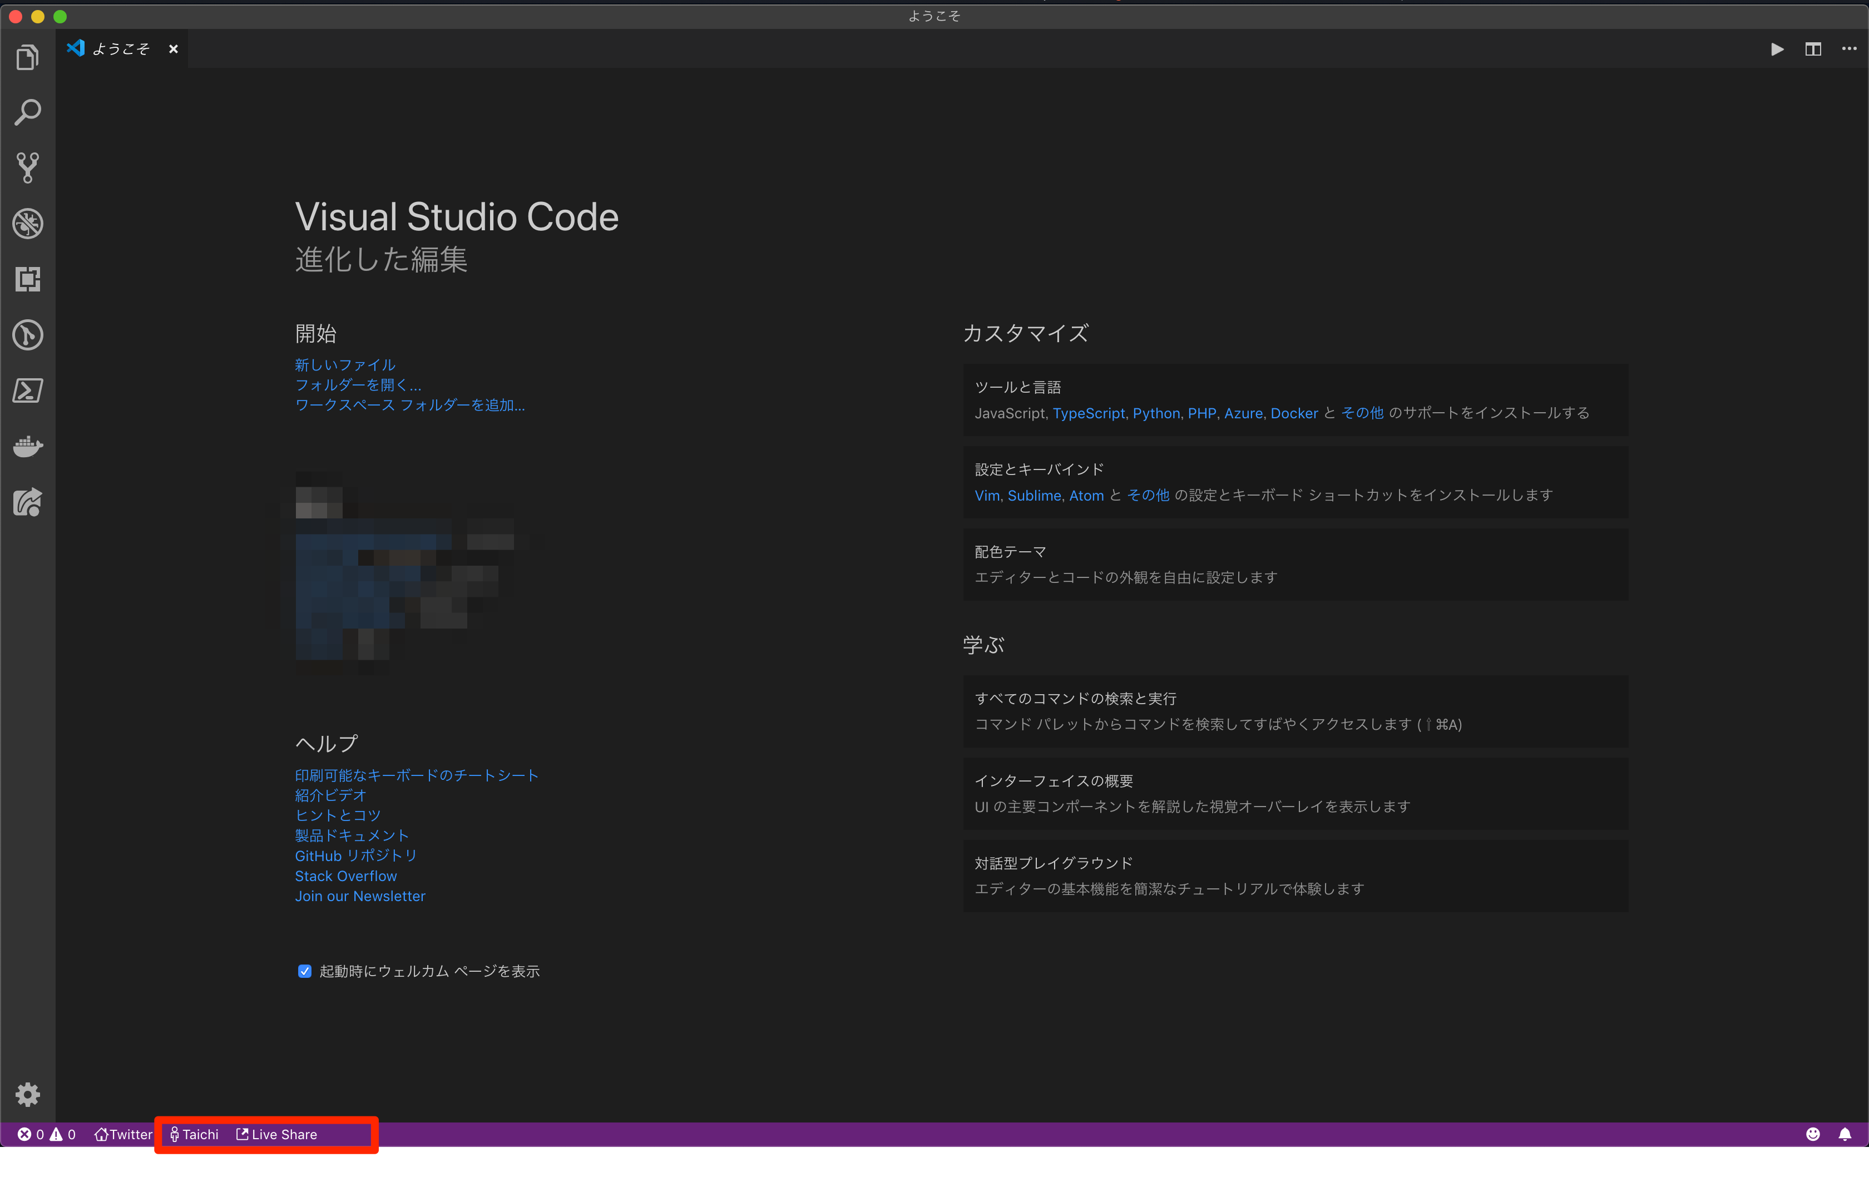Open the 紹介ビデオ link
Screen dimensions: 1869x1177
pyautogui.click(x=330, y=796)
